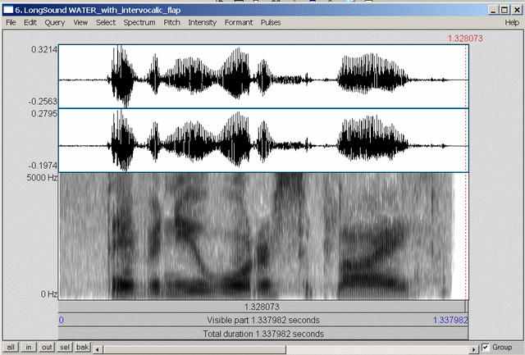Play the visible part 1.337982 seconds bar
Viewport: 525px width, 355px height.
[x=262, y=320]
